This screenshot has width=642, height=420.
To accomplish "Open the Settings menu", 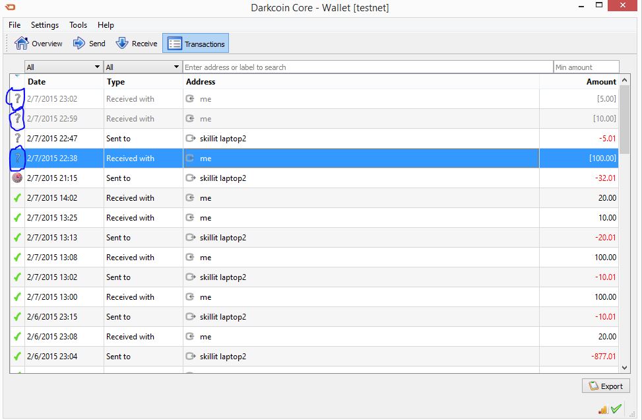I will coord(45,25).
